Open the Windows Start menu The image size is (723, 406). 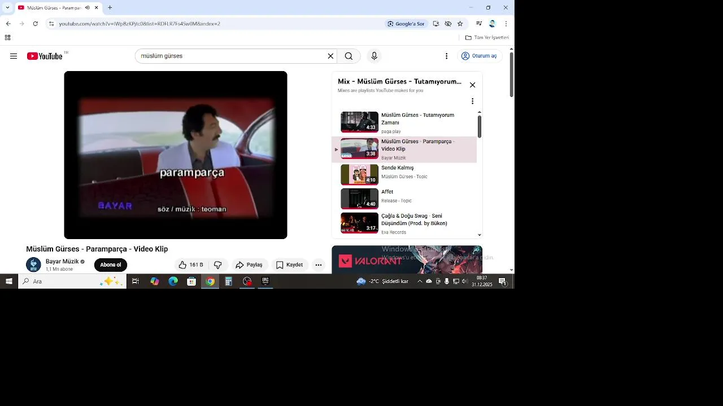click(8, 281)
